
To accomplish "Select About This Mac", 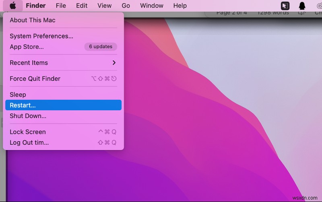I will [x=63, y=20].
